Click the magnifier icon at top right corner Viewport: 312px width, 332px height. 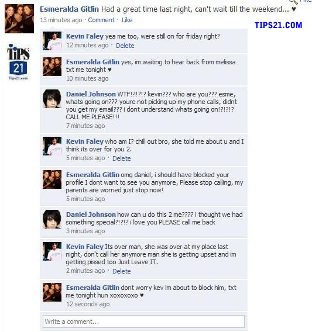(293, 2)
